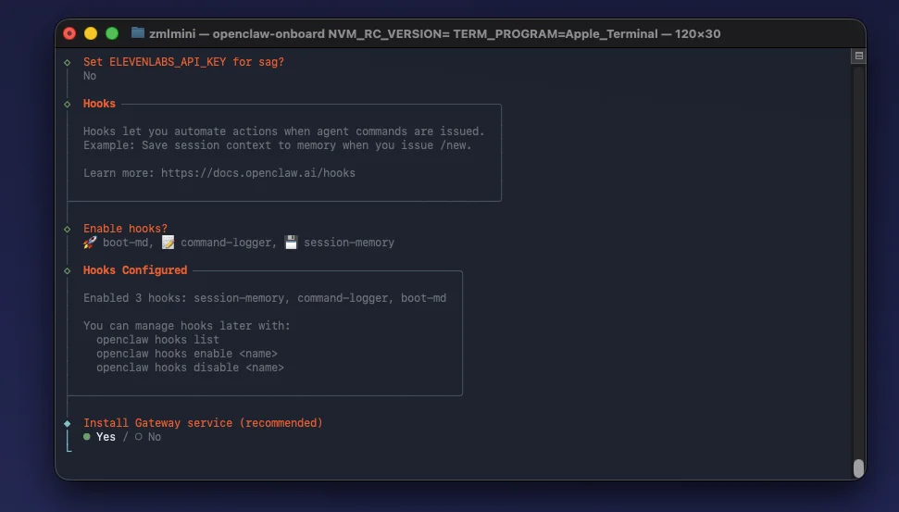Click the diamond marker beside Hooks heading
The height and width of the screenshot is (512, 899).
pyautogui.click(x=67, y=105)
